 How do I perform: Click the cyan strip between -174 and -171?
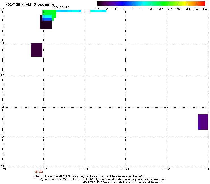click(x=98, y=11)
